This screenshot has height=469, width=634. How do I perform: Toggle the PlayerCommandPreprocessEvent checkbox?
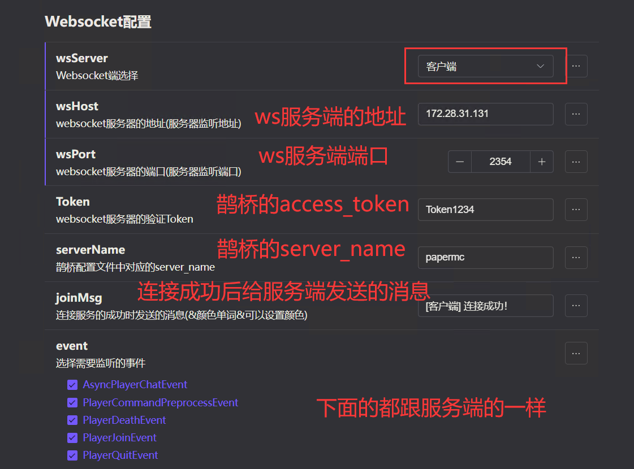coord(72,403)
